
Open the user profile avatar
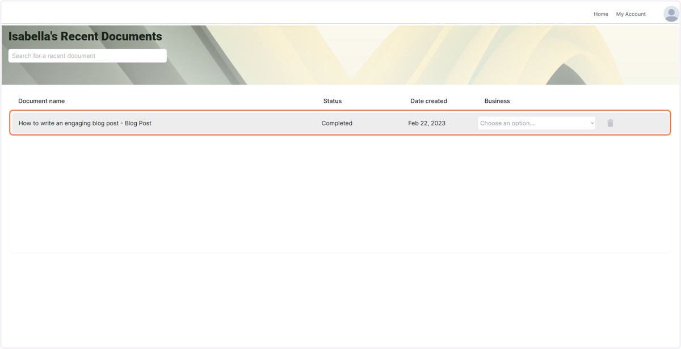pos(671,14)
